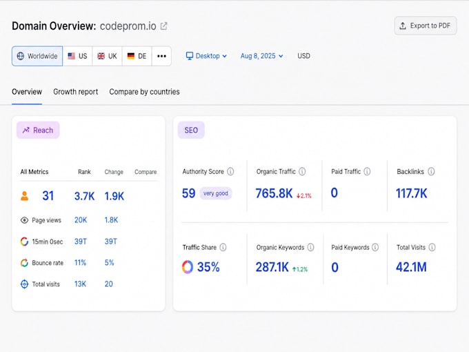Open the Aug 8, 2025 date dropdown
The width and height of the screenshot is (469, 352).
tap(261, 56)
